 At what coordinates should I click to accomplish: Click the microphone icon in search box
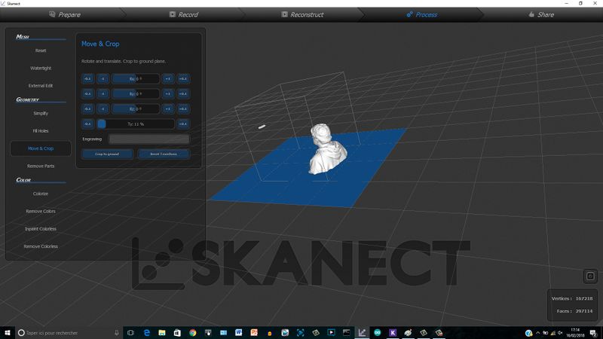point(117,332)
